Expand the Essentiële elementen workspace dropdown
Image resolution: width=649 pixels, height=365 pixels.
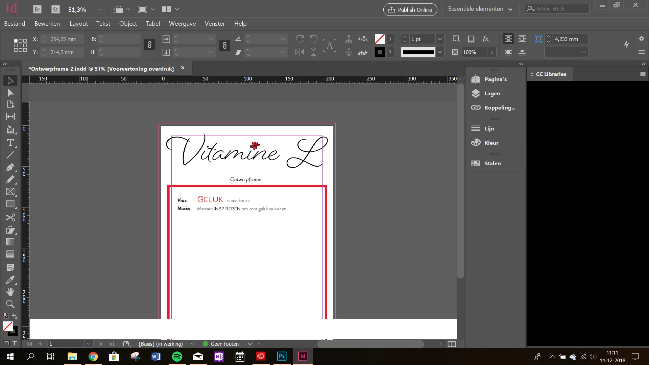[x=510, y=9]
